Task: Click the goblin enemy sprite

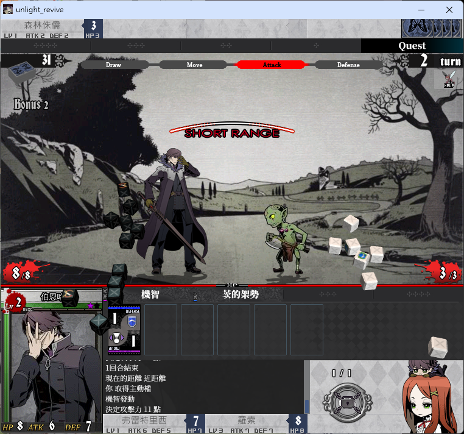Action: click(x=286, y=238)
